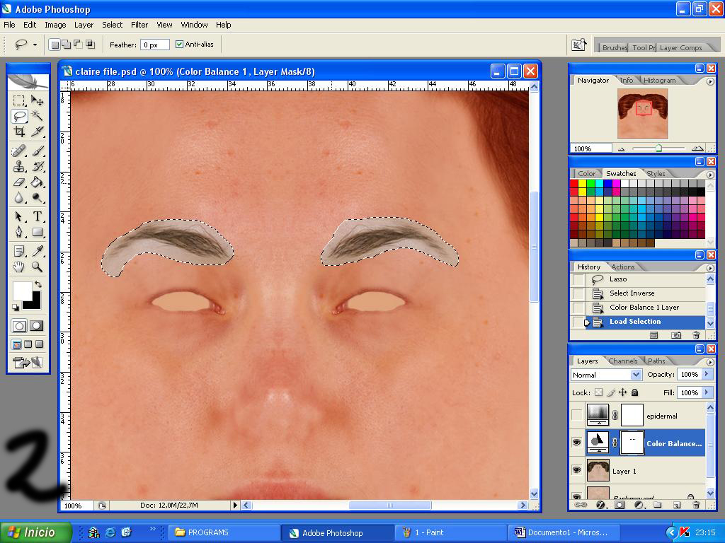Open the Layers panel options menu
725x543 pixels.
[x=710, y=361]
